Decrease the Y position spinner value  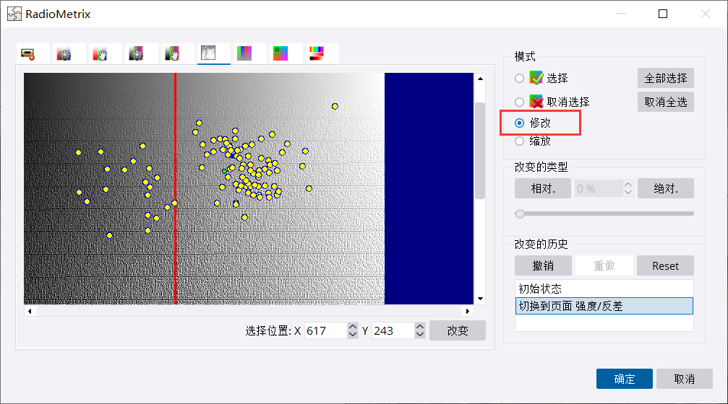pos(421,335)
